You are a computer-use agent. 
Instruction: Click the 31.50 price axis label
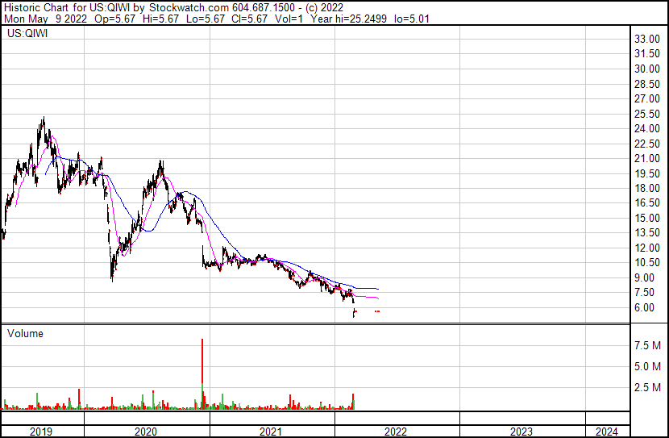(x=647, y=54)
